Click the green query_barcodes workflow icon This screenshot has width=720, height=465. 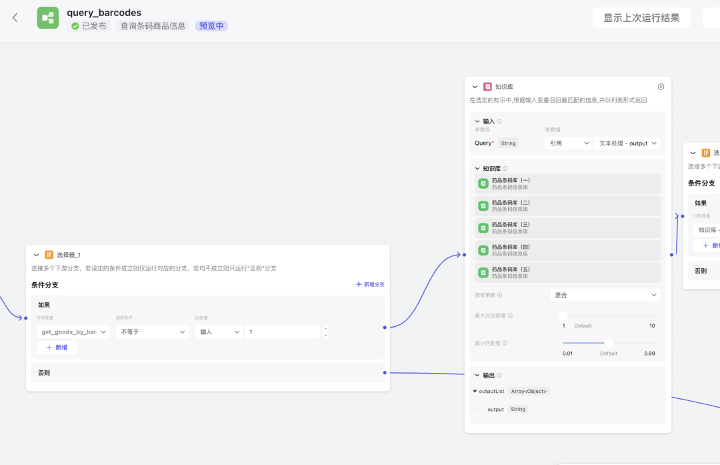click(48, 18)
